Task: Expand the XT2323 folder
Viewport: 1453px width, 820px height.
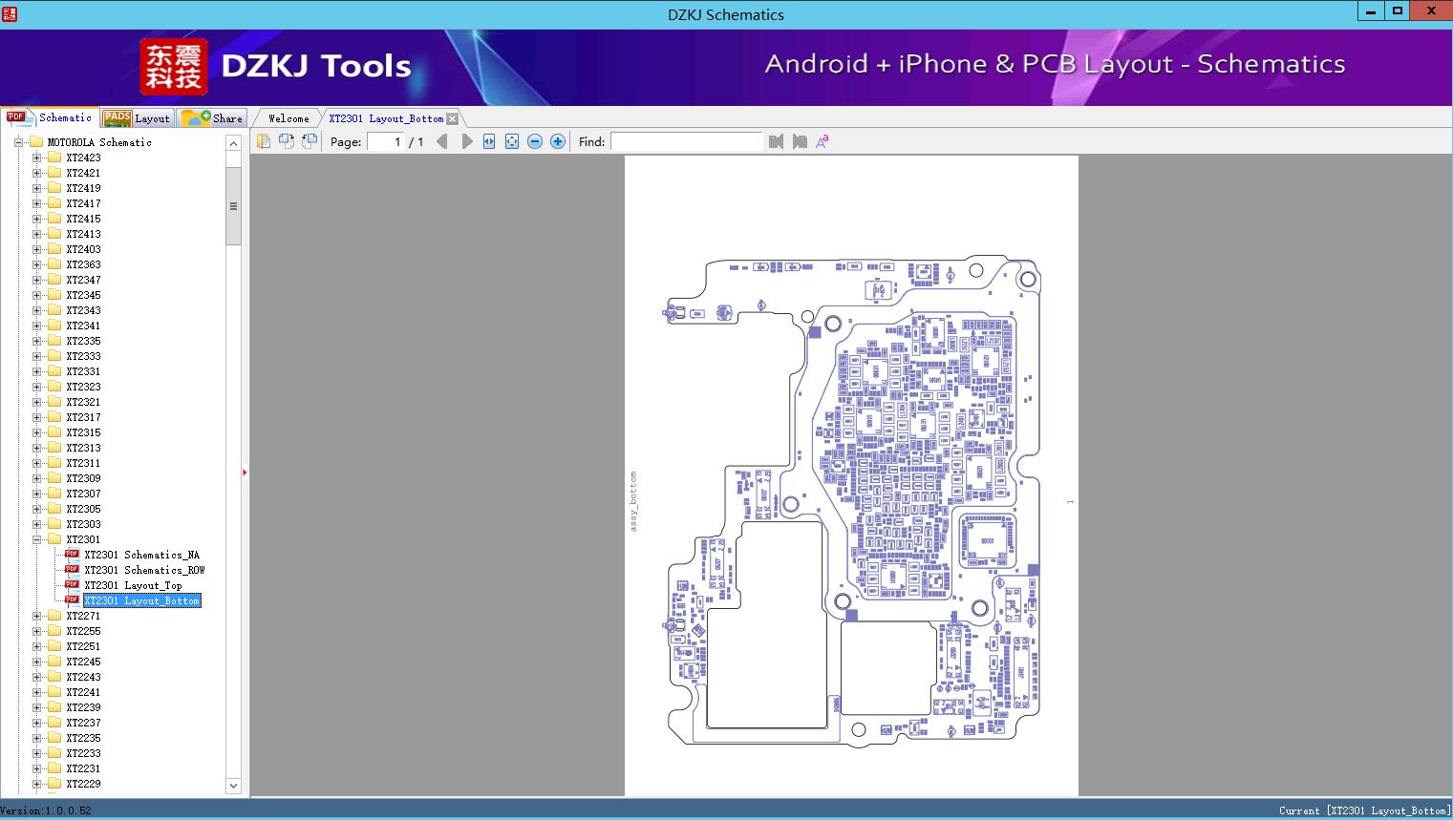Action: click(x=36, y=387)
